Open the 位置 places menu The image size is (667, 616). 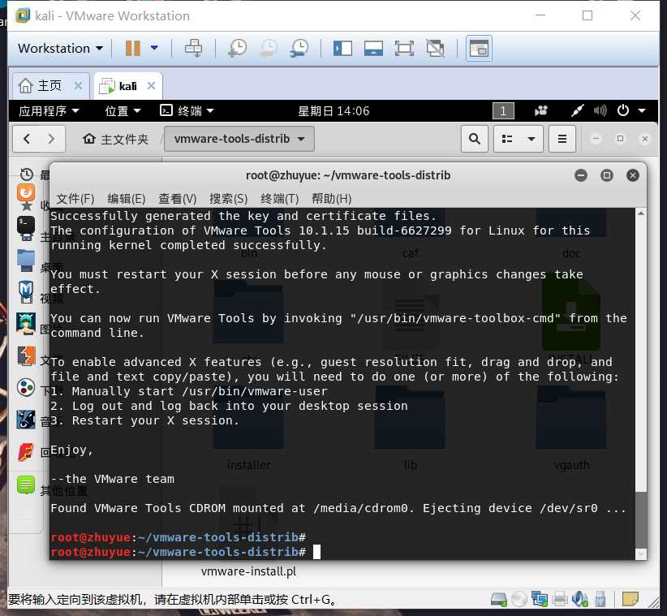(123, 111)
